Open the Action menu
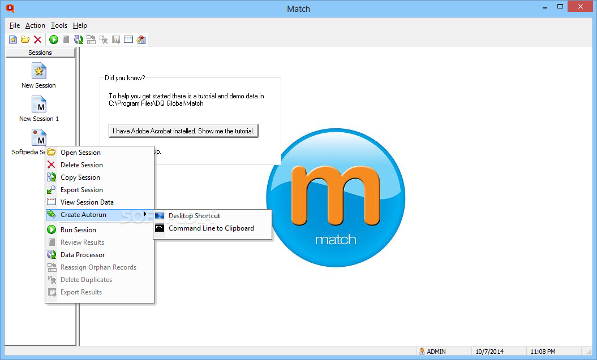The height and width of the screenshot is (360, 597). 35,25
